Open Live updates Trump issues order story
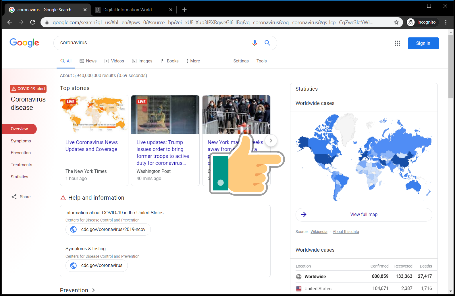 point(163,153)
